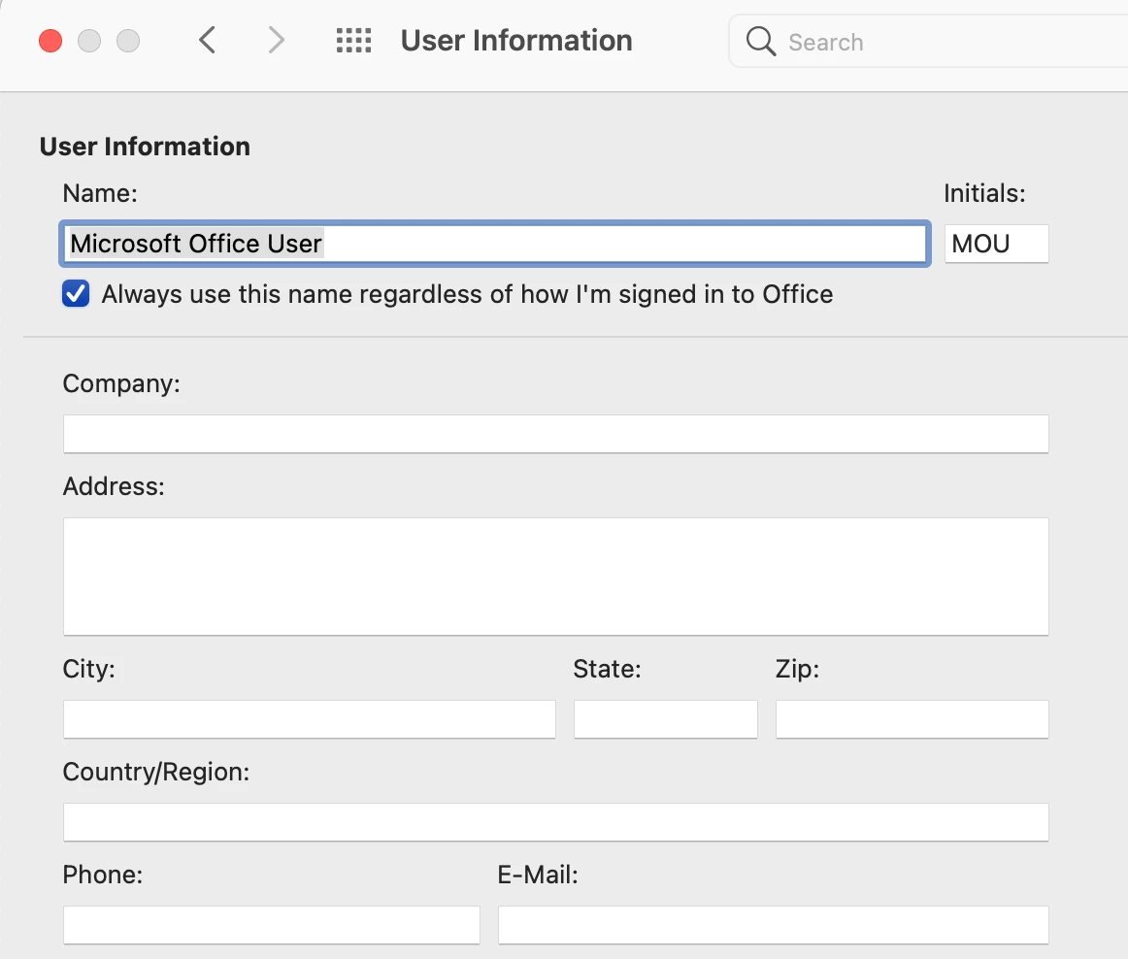
Task: Uncheck Always use this name checkbox
Action: tap(76, 293)
